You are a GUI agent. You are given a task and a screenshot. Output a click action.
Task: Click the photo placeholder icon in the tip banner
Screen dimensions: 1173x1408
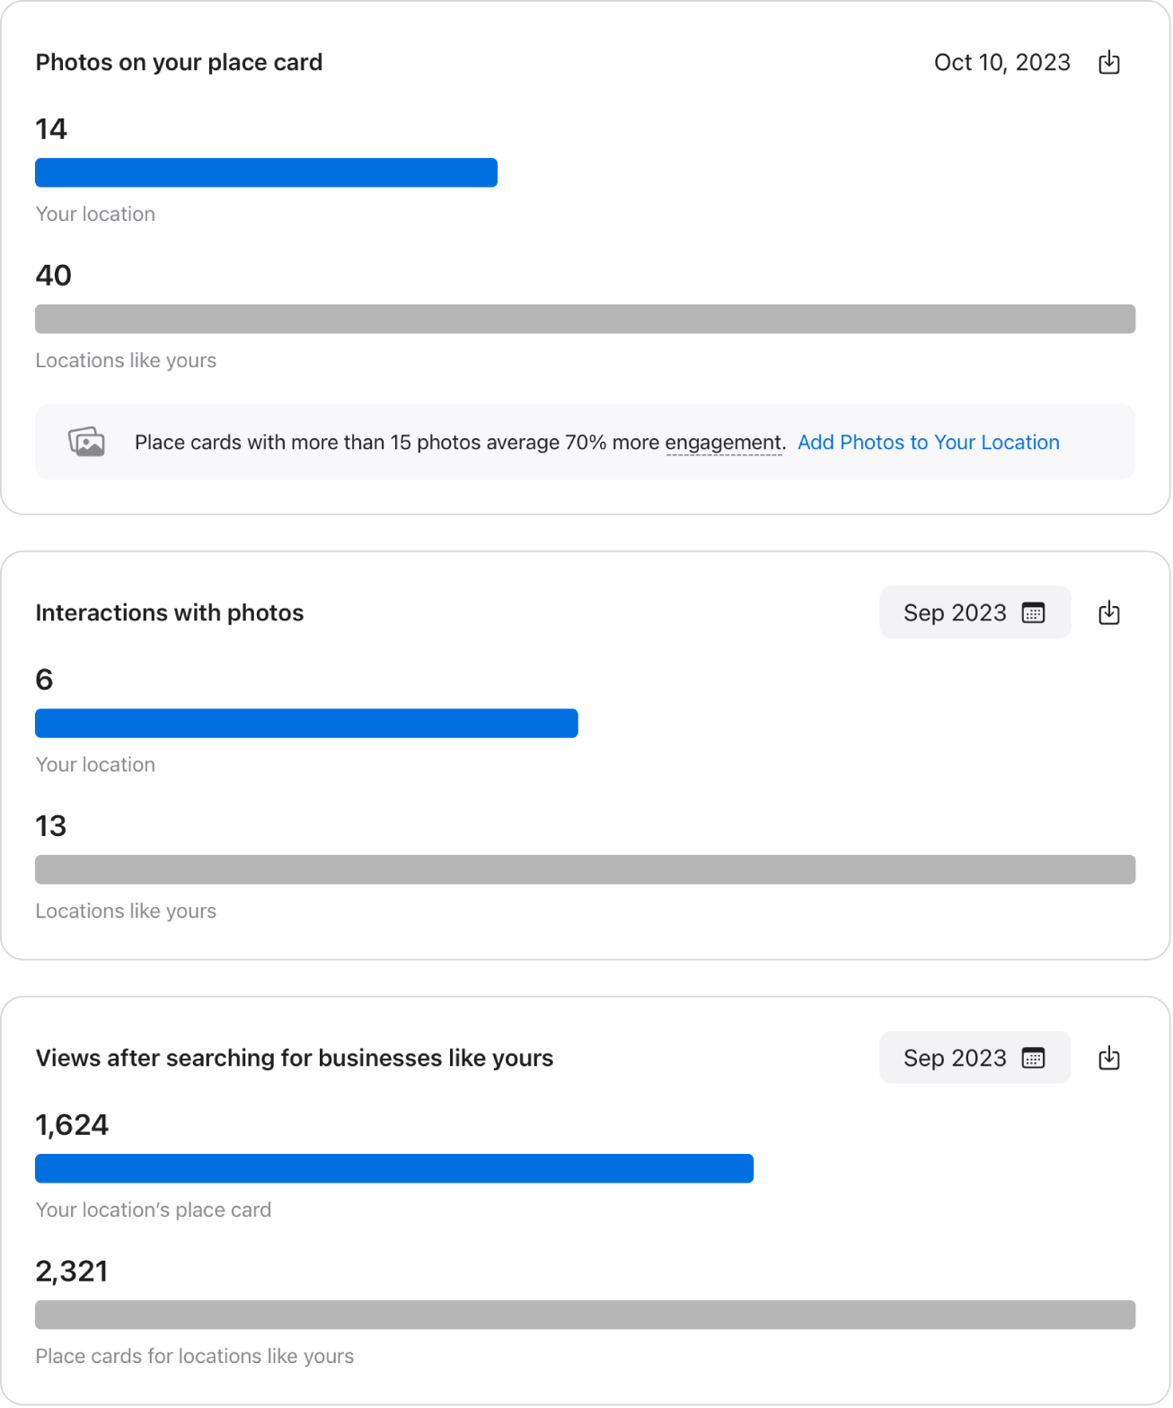pos(84,441)
